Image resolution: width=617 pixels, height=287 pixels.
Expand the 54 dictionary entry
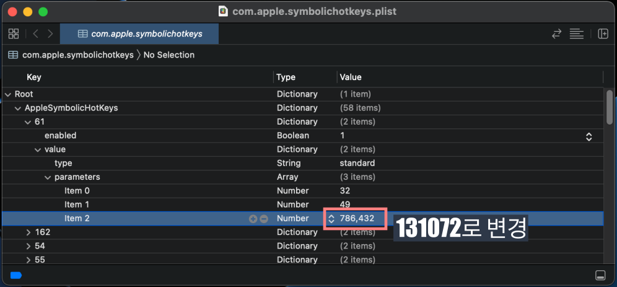(28, 246)
